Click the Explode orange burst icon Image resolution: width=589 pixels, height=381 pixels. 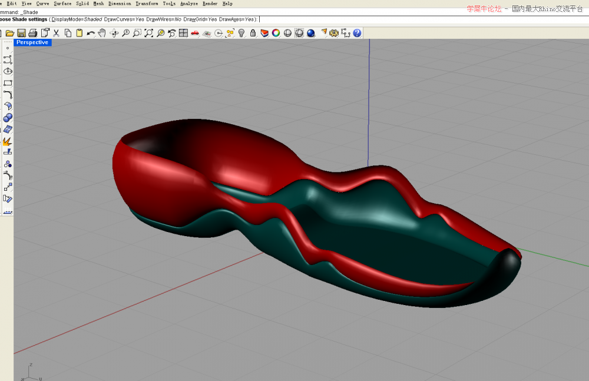7,141
